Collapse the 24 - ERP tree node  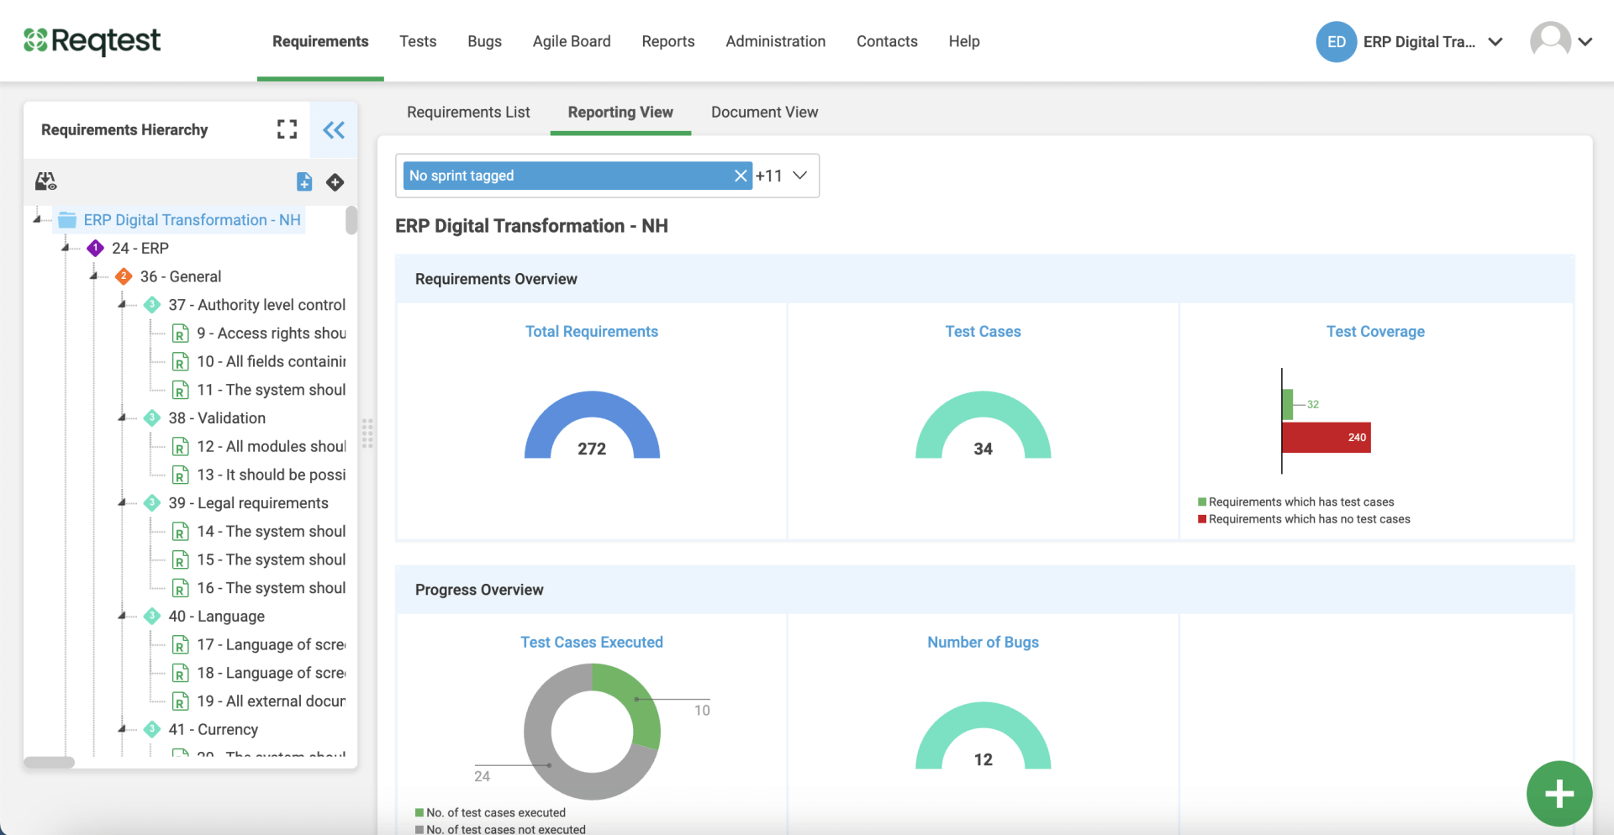(x=66, y=248)
